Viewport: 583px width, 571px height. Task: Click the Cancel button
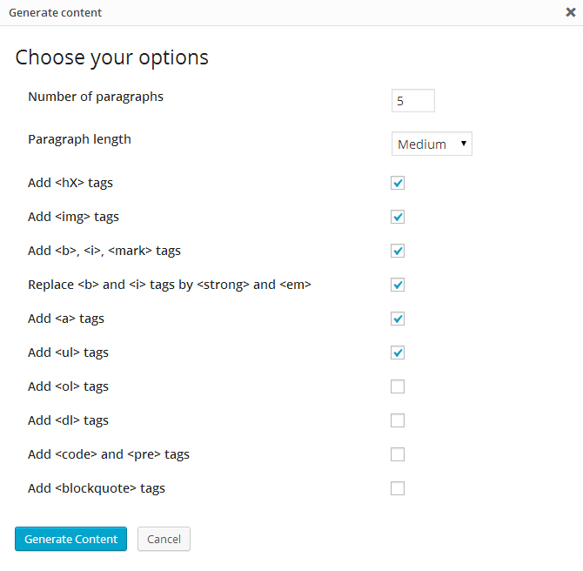[x=164, y=539]
